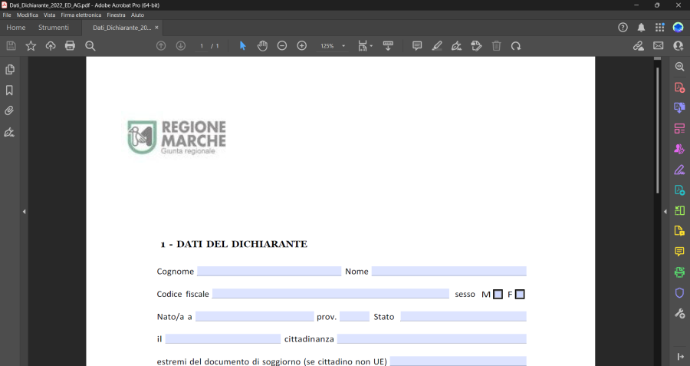This screenshot has height=366, width=690.
Task: Open the Modifica menu
Action: click(28, 15)
